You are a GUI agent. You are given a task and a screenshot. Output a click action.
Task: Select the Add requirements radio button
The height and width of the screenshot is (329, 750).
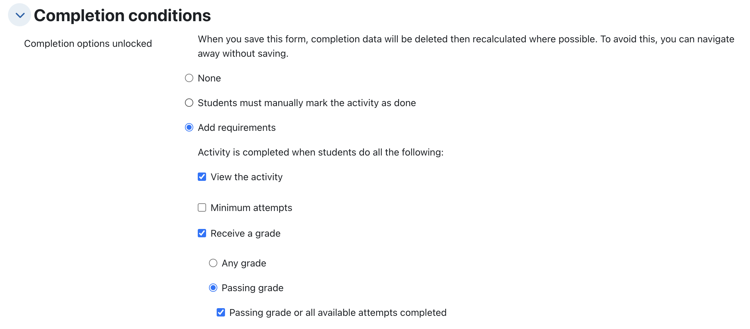pos(189,127)
